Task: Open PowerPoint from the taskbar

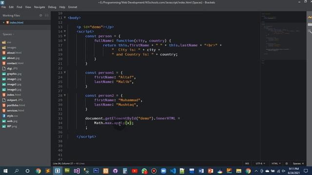Action: click(210, 171)
